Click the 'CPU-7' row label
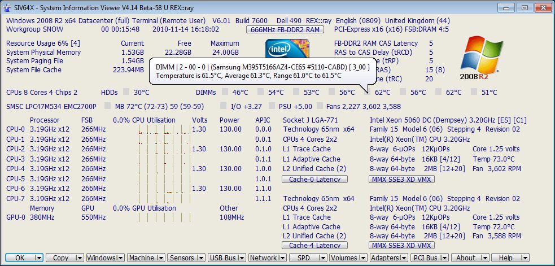The width and height of the screenshot is (555, 266). (x=16, y=198)
